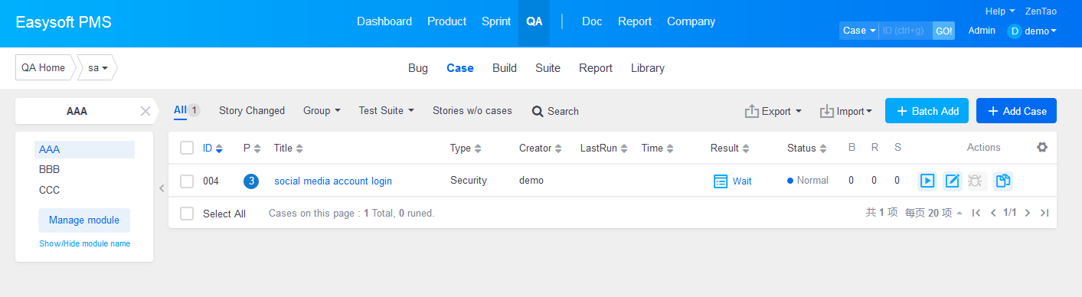This screenshot has width=1082, height=297.
Task: Expand the Group dropdown
Action: 322,111
